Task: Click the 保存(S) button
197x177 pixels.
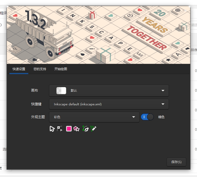Action: [x=176, y=162]
